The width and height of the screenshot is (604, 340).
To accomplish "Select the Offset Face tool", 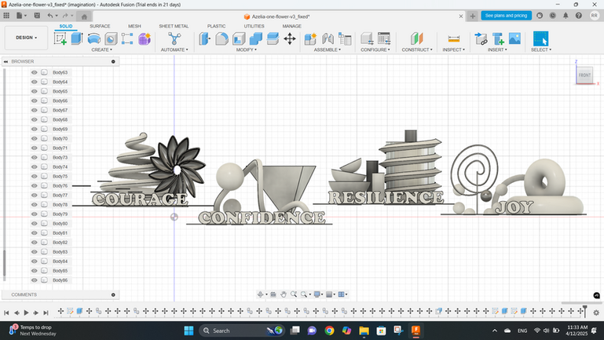I will click(x=273, y=39).
